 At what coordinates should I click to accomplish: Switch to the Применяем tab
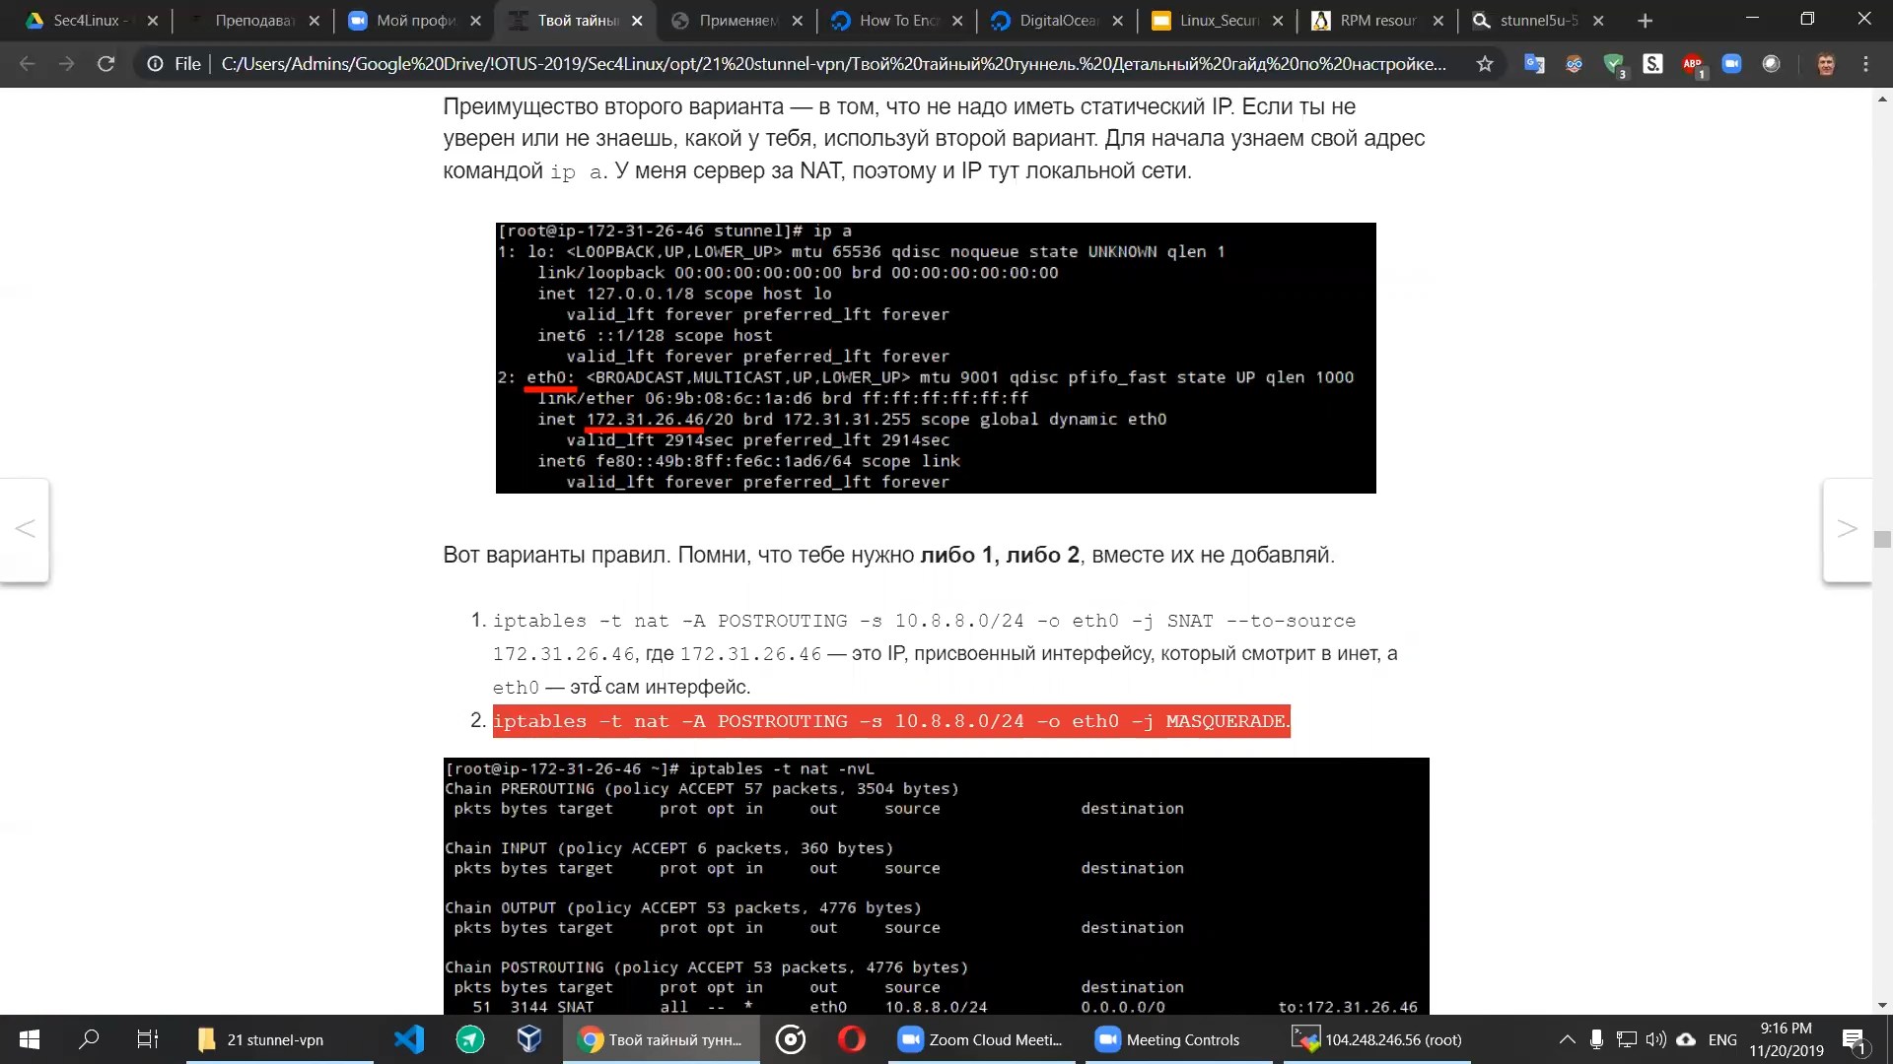point(736,21)
